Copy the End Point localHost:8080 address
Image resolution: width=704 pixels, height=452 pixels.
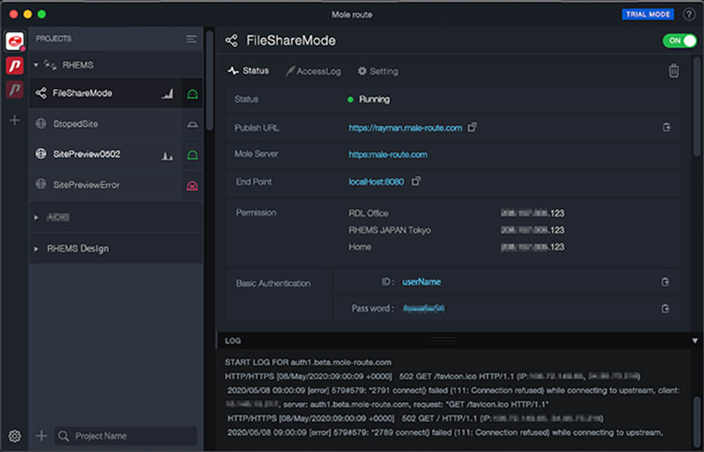tap(417, 181)
